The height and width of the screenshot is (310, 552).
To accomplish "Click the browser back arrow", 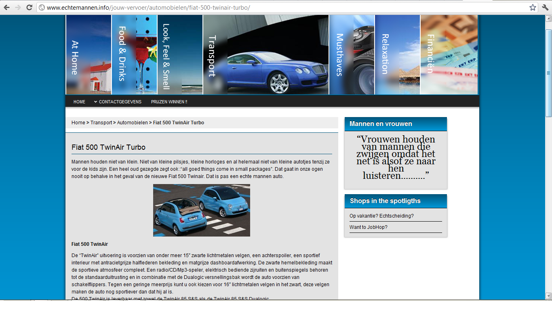I will [x=7, y=7].
